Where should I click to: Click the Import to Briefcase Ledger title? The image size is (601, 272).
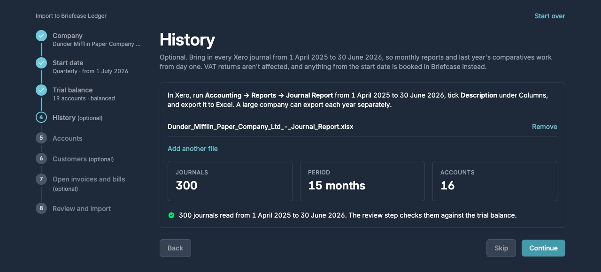tap(71, 16)
